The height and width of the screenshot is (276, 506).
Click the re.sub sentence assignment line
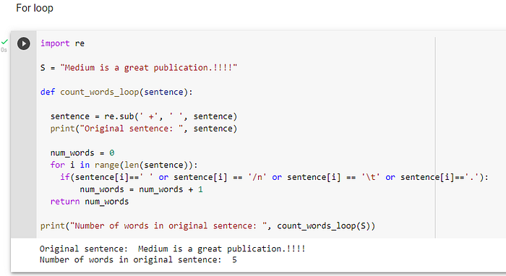[x=144, y=116]
